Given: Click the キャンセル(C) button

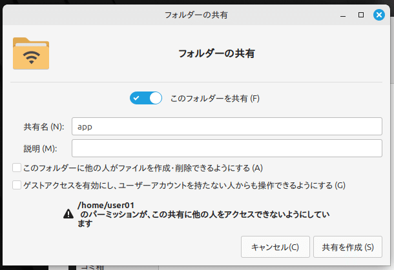Looking at the screenshot, I should pos(275,247).
